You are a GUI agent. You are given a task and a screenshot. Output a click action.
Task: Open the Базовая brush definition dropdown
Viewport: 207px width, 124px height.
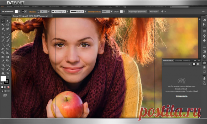[x=85, y=12]
